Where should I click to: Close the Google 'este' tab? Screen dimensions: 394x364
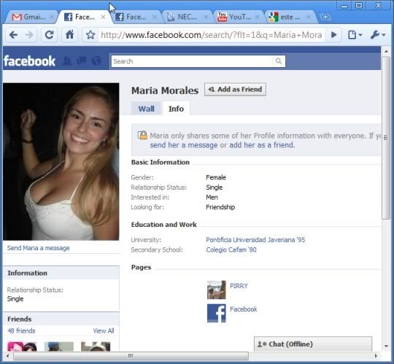(x=309, y=17)
